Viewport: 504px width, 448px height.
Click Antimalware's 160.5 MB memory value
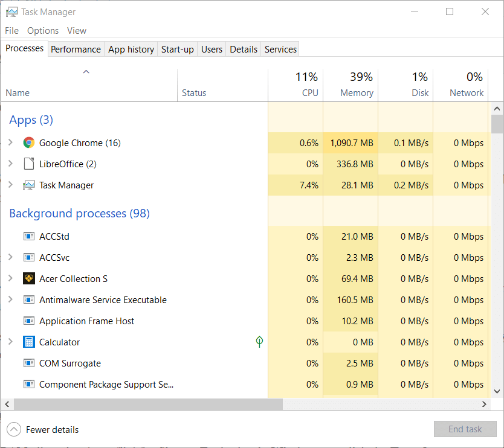coord(355,300)
